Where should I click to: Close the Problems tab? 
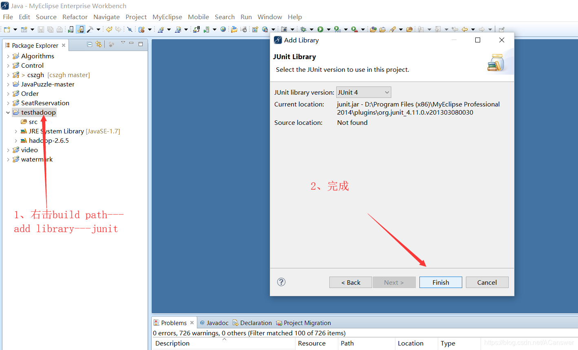(x=192, y=323)
